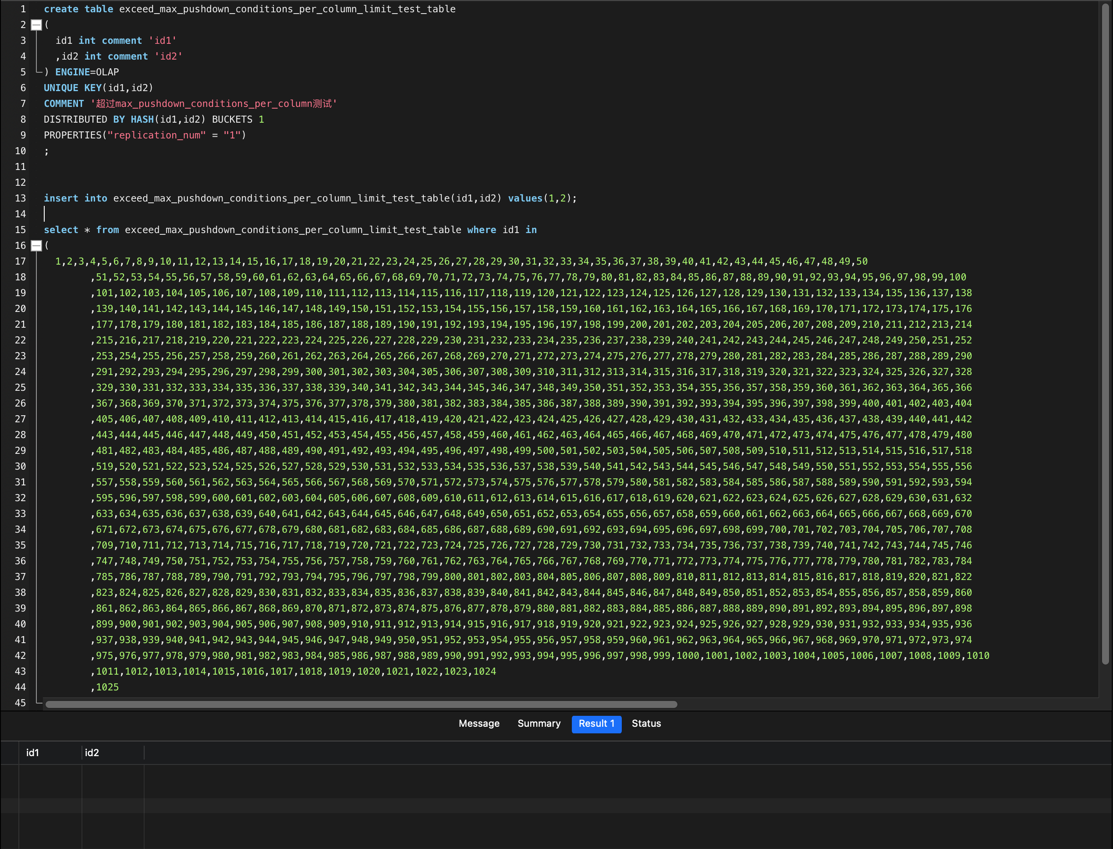Select the Result 1 tab
The width and height of the screenshot is (1113, 849).
(596, 724)
